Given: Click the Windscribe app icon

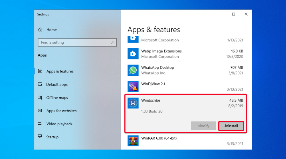Looking at the screenshot, I should coord(133,103).
